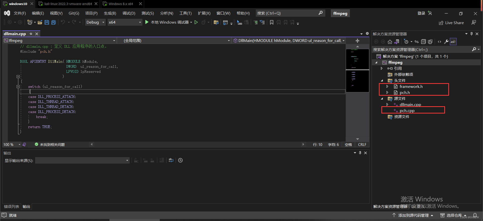
Task: Click the CRLF line ending indicator
Action: 362,145
